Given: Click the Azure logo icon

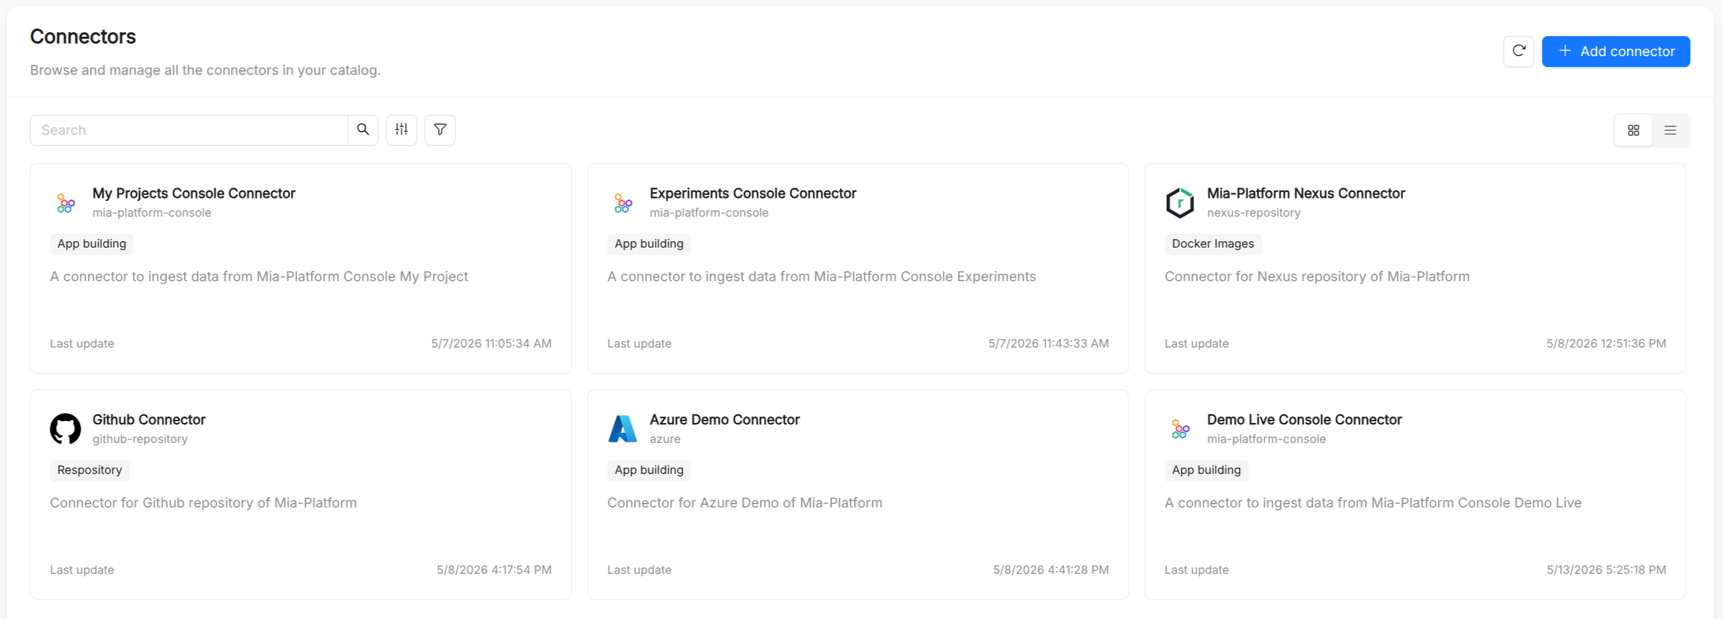Looking at the screenshot, I should (x=622, y=429).
